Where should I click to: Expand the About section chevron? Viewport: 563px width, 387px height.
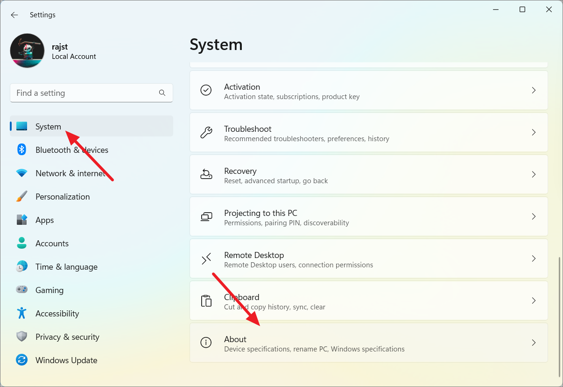534,342
